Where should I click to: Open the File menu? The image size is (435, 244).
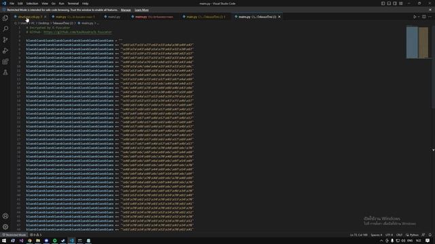tap(12, 3)
